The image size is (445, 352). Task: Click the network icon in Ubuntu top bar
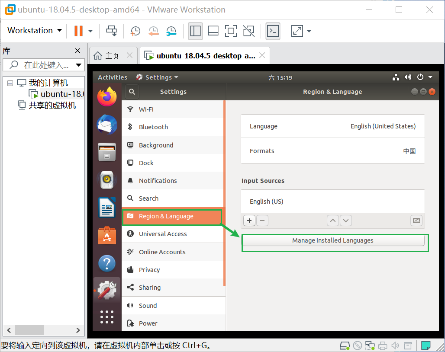[x=396, y=77]
